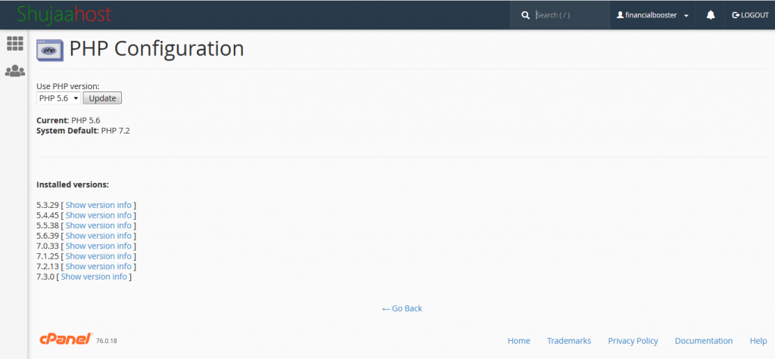The image size is (775, 359).
Task: Click the cPanel logo in footer
Action: click(x=66, y=339)
